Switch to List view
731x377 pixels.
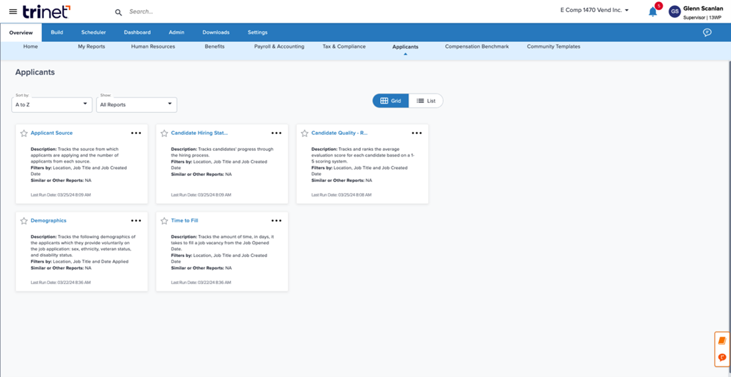[426, 100]
